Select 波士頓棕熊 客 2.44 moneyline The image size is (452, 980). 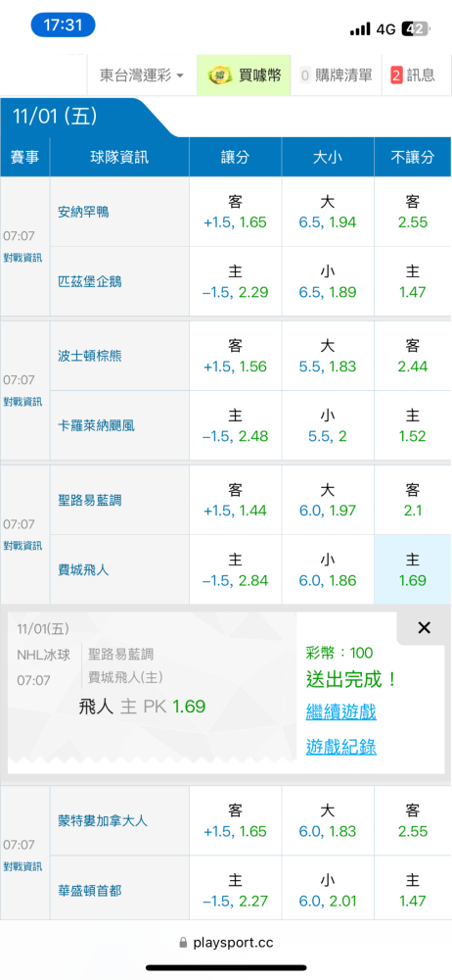click(x=413, y=357)
